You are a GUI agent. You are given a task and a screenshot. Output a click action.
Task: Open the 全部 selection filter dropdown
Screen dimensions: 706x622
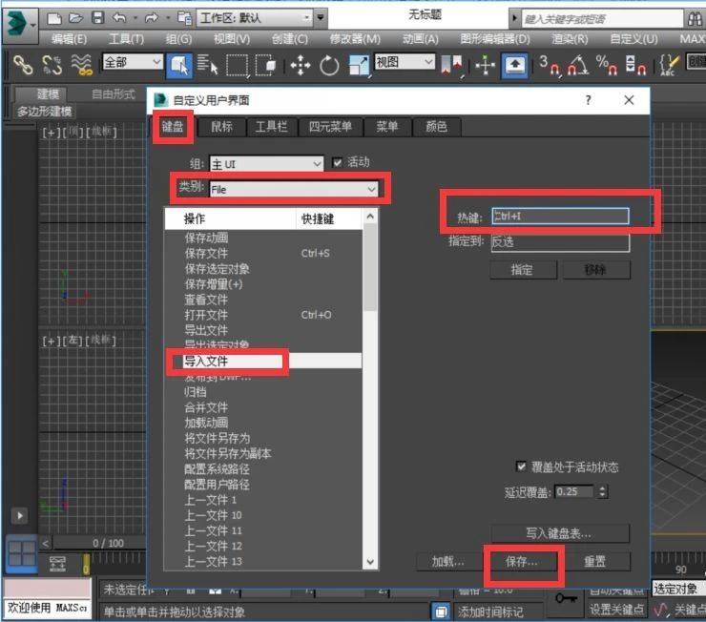point(133,62)
